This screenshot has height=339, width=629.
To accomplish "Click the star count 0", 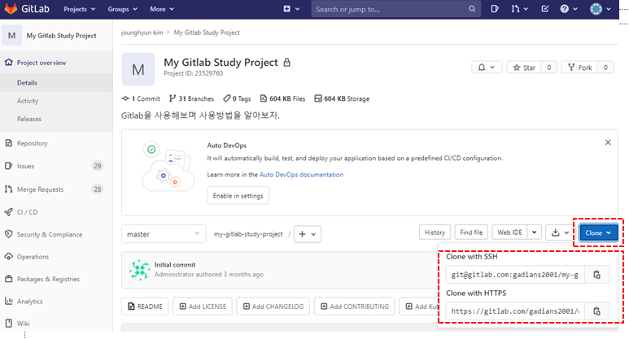I will pos(548,67).
